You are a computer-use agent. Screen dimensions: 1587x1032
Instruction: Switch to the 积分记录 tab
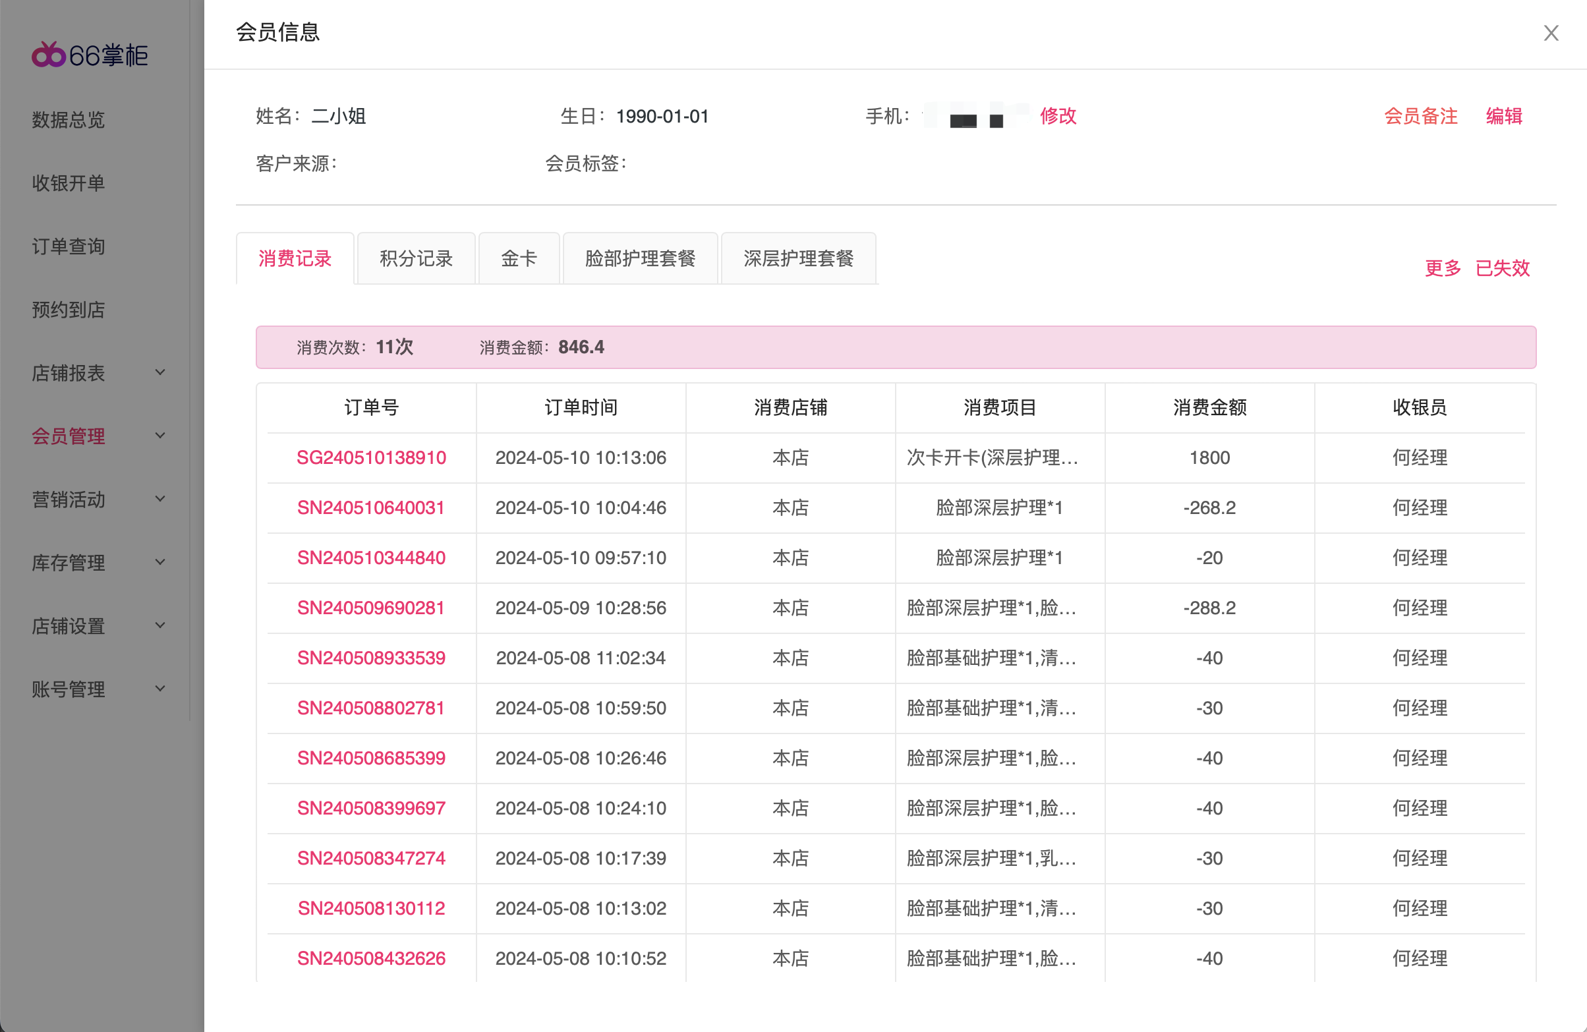[416, 259]
